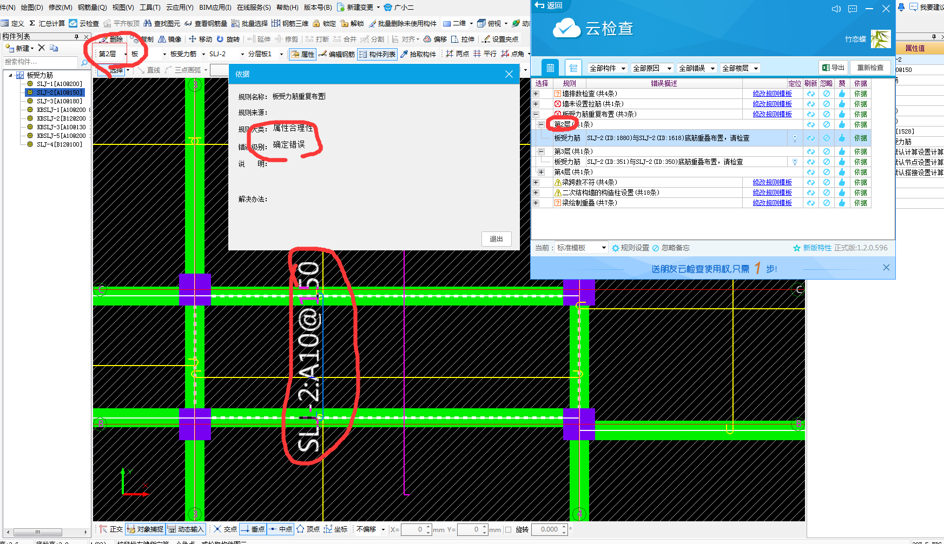Select the 偏移 offset tool

(x=435, y=39)
